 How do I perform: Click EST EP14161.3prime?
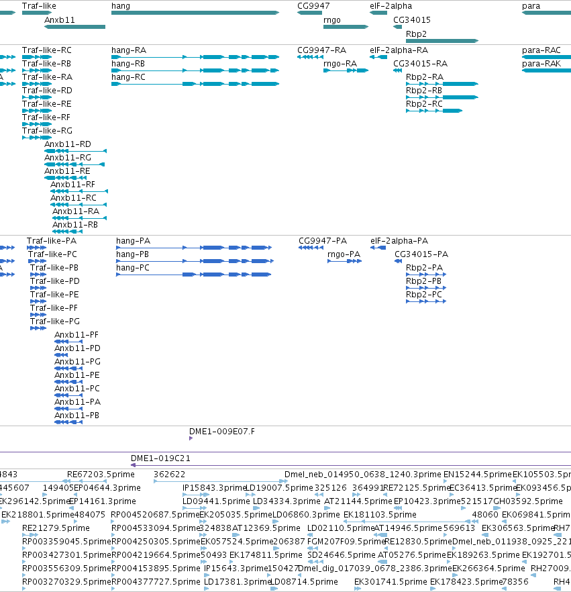pos(102,501)
